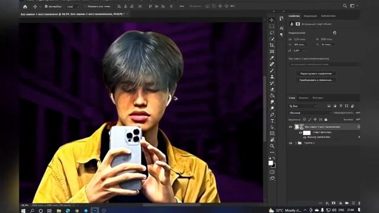379x213 pixels.
Task: Expand the Группа 1 folder arrow
Action: [x=296, y=143]
